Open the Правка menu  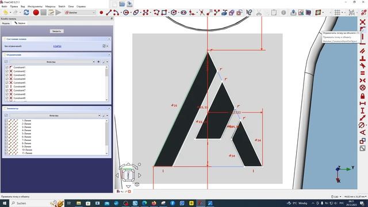[x=14, y=6]
